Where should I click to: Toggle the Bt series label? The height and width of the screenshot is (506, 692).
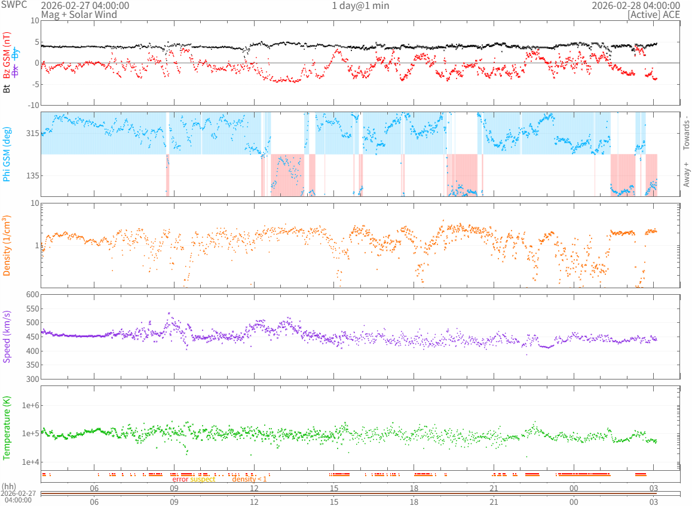7,89
